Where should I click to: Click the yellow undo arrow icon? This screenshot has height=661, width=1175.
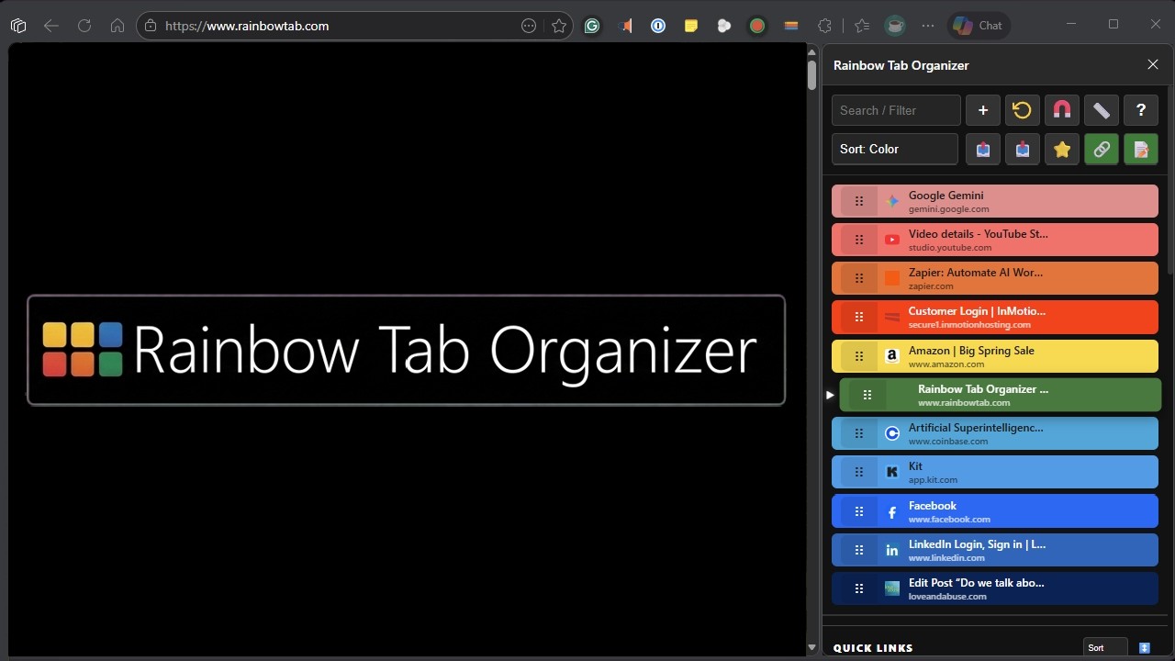[x=1023, y=110]
